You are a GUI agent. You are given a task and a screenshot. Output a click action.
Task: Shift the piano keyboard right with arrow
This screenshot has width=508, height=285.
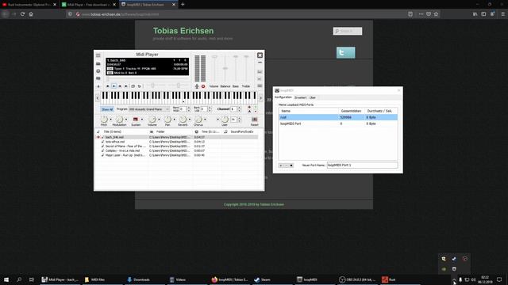point(261,98)
